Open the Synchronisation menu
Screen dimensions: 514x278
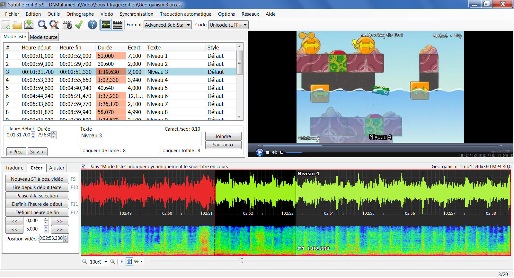(x=136, y=14)
